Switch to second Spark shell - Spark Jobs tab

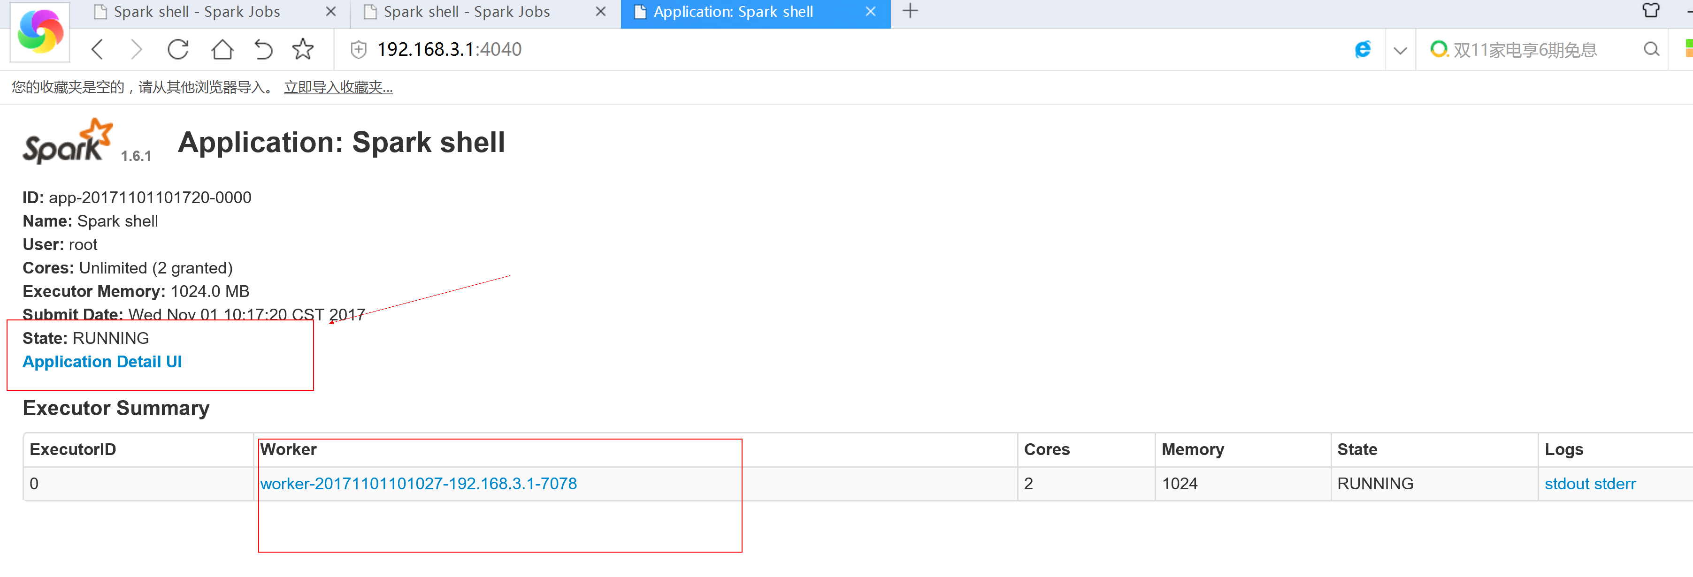pyautogui.click(x=467, y=12)
